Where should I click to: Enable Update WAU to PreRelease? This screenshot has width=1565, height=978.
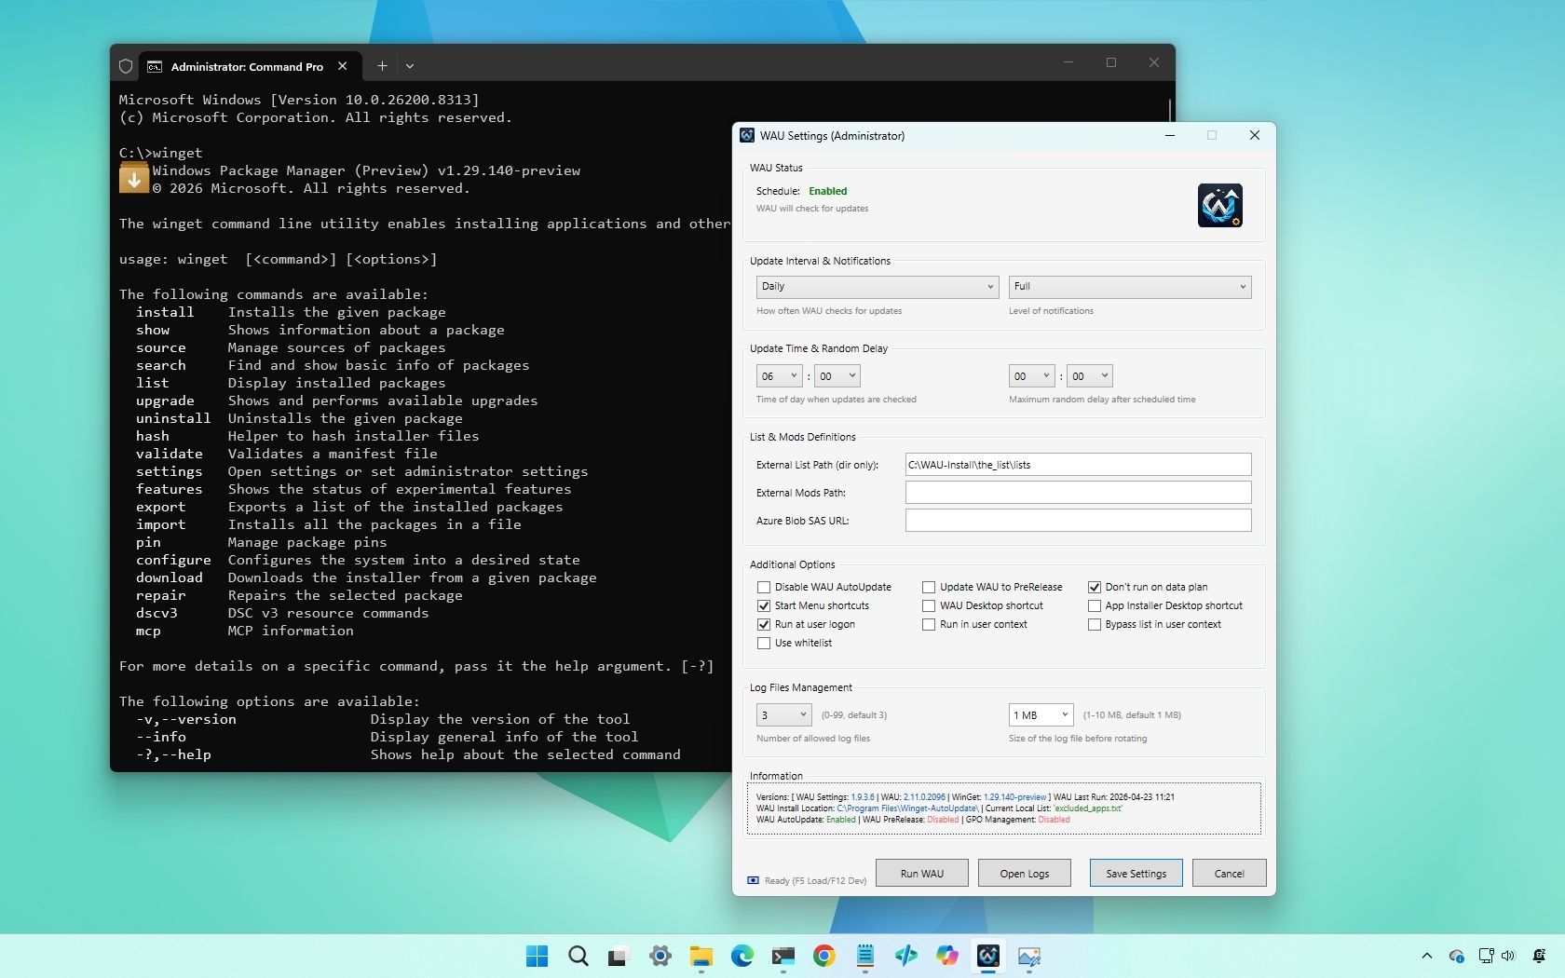928,587
